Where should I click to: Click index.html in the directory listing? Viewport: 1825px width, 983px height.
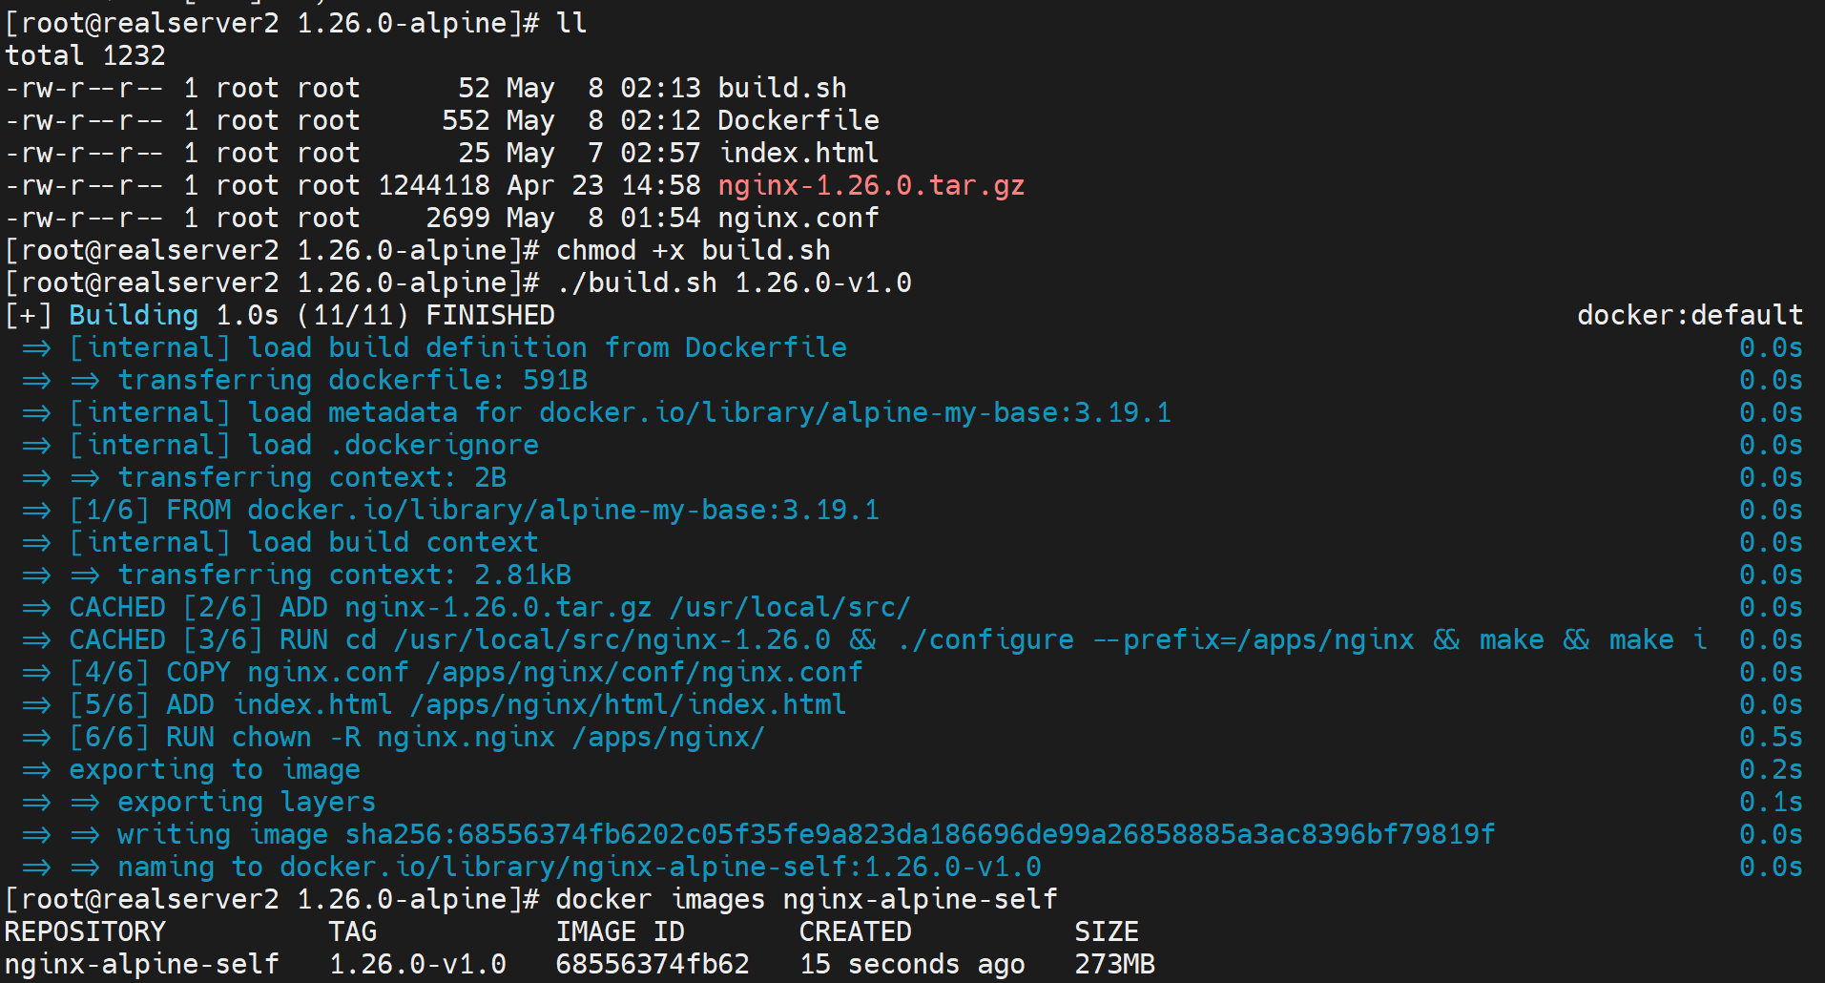tap(798, 153)
